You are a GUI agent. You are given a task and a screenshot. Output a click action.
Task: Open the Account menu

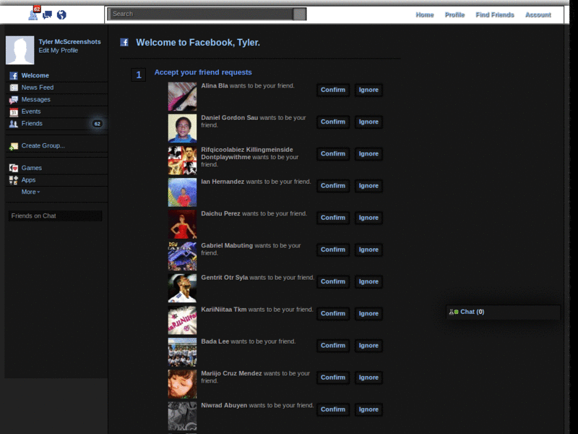click(538, 14)
